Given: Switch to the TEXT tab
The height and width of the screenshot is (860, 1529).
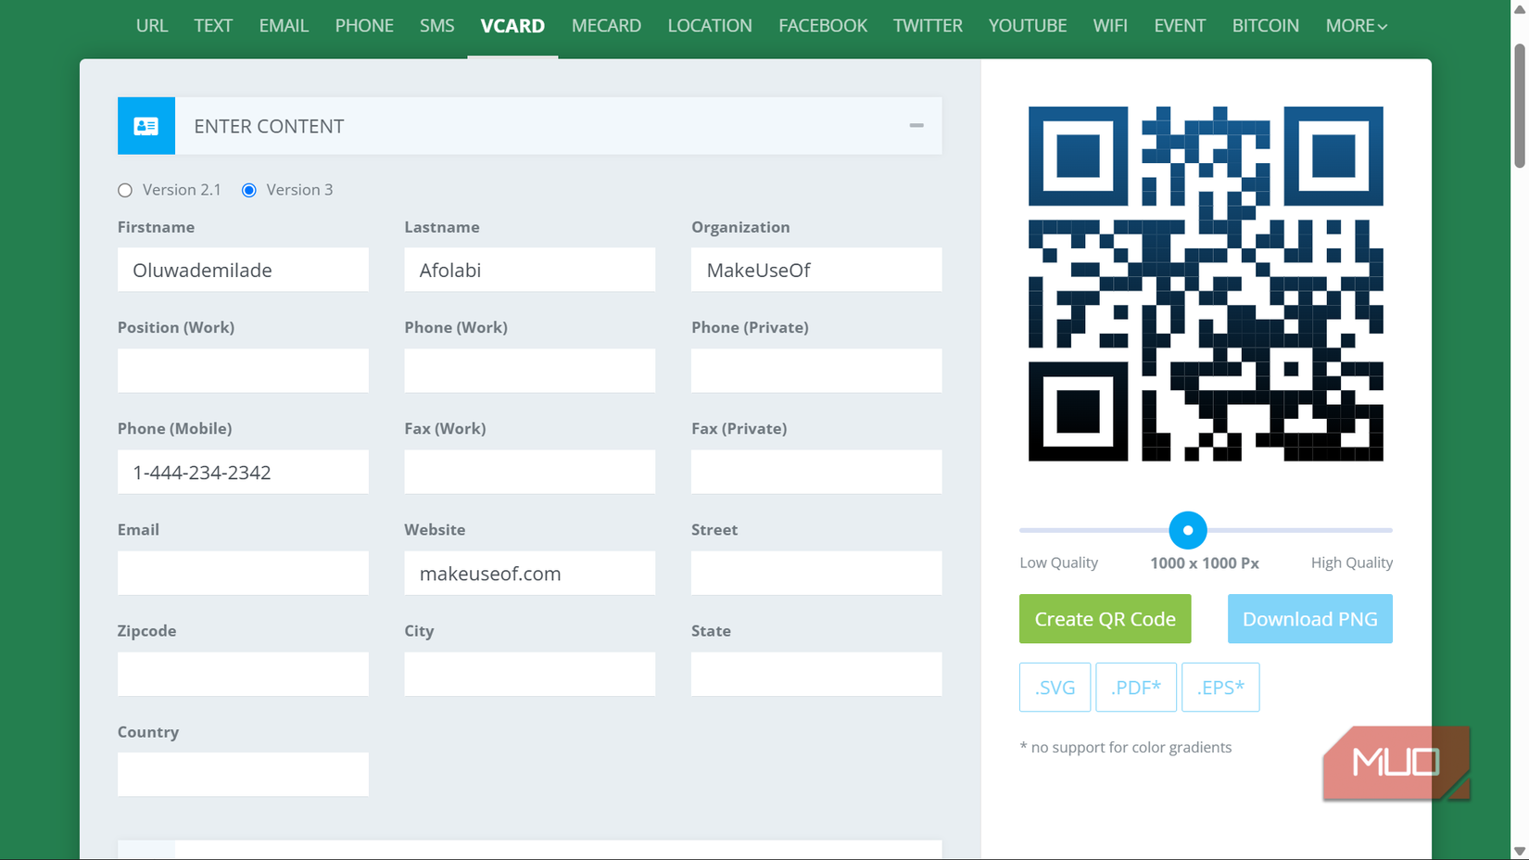Looking at the screenshot, I should pos(213,26).
